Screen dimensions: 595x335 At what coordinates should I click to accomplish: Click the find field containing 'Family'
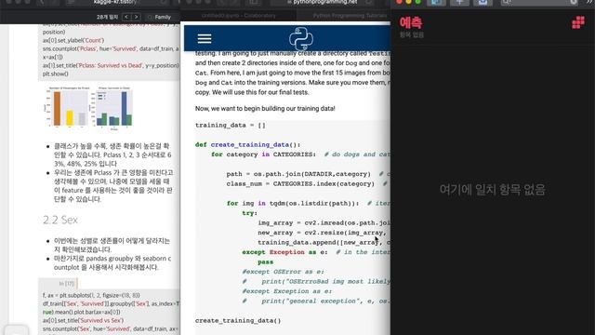(163, 17)
